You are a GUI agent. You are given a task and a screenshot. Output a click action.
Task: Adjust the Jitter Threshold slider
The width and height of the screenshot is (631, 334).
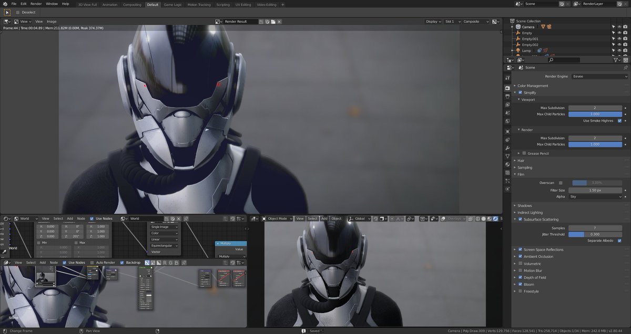(595, 234)
